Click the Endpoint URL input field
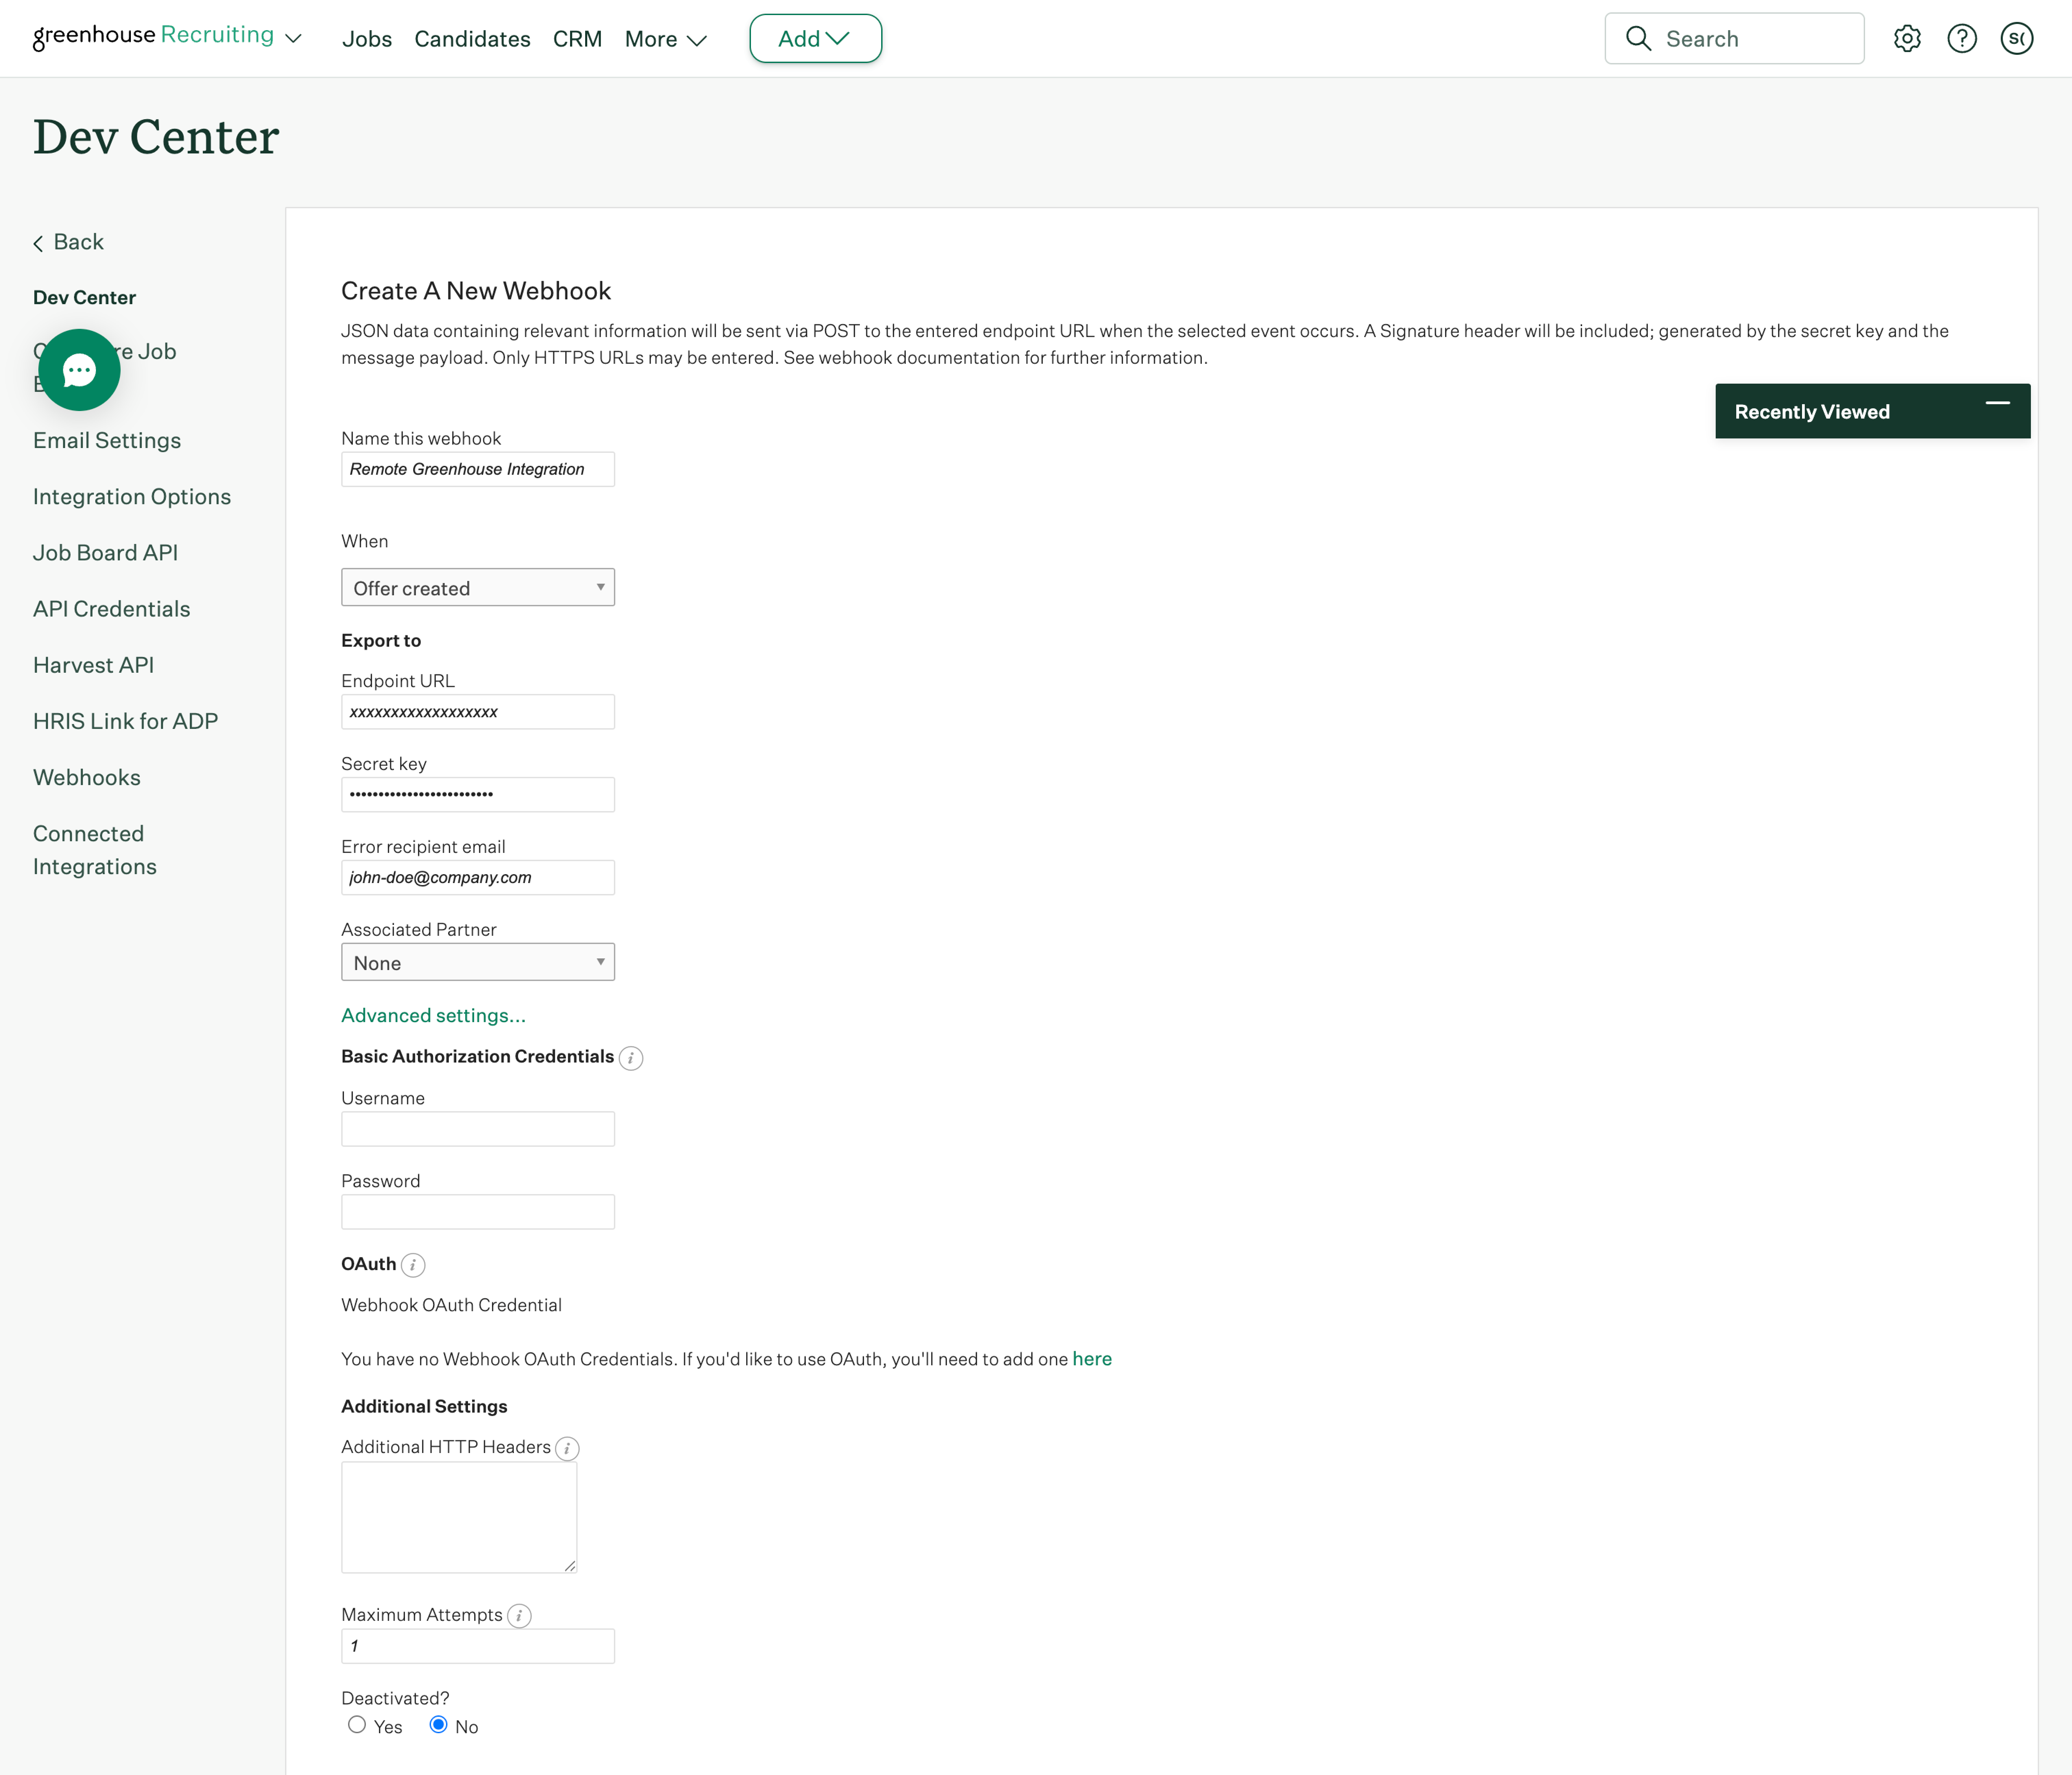The image size is (2072, 1775). (478, 712)
